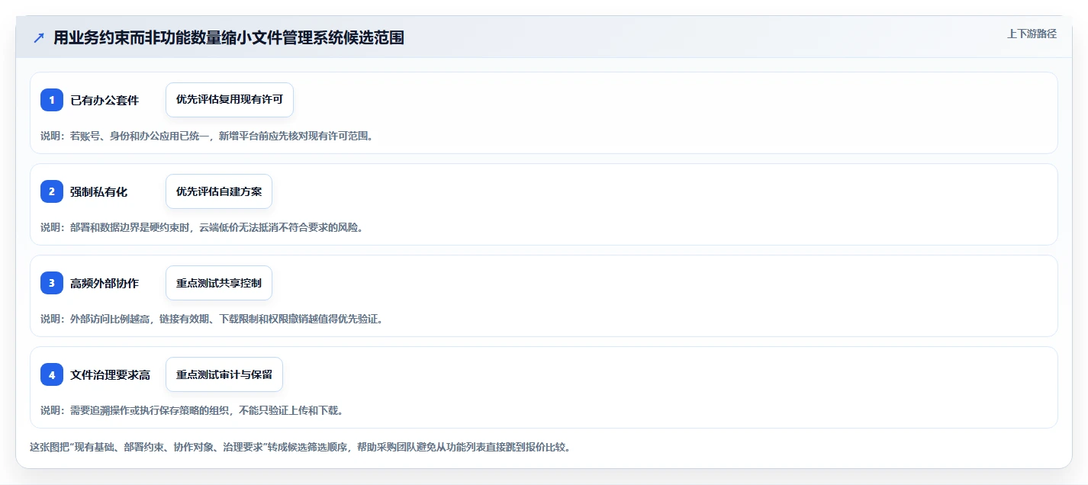Select the 已有办公套件 heading
The height and width of the screenshot is (485, 1088).
point(105,100)
